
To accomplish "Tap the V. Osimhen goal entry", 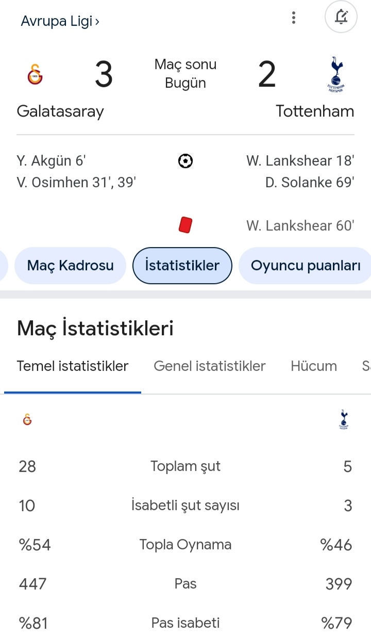I will click(x=76, y=183).
